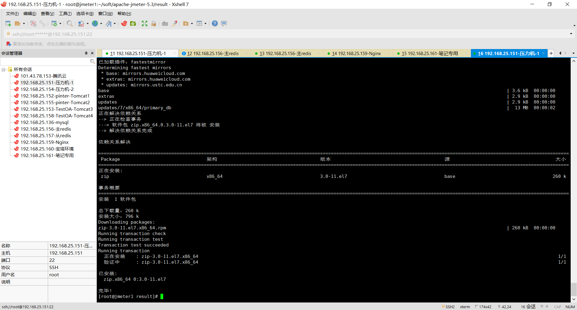Image resolution: width=577 pixels, height=310 pixels.
Task: Toggle full screen arrows icon
Action: click(145, 23)
